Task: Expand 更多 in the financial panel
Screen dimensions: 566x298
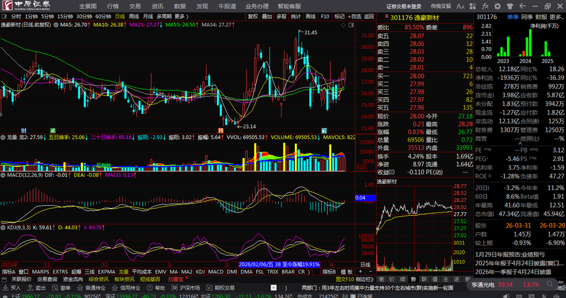Action: point(557,17)
